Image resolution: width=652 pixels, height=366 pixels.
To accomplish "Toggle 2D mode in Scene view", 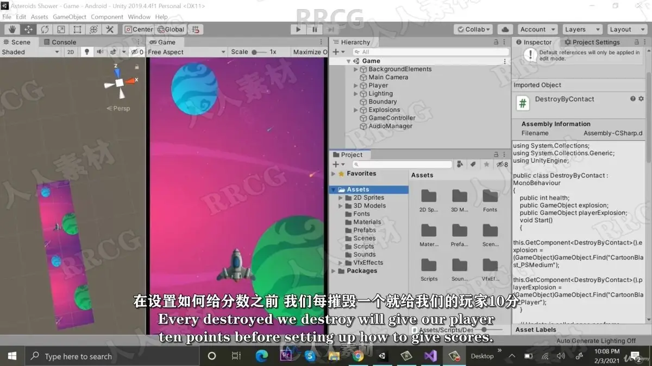I will 71,52.
